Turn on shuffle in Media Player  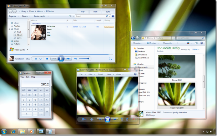36,59
